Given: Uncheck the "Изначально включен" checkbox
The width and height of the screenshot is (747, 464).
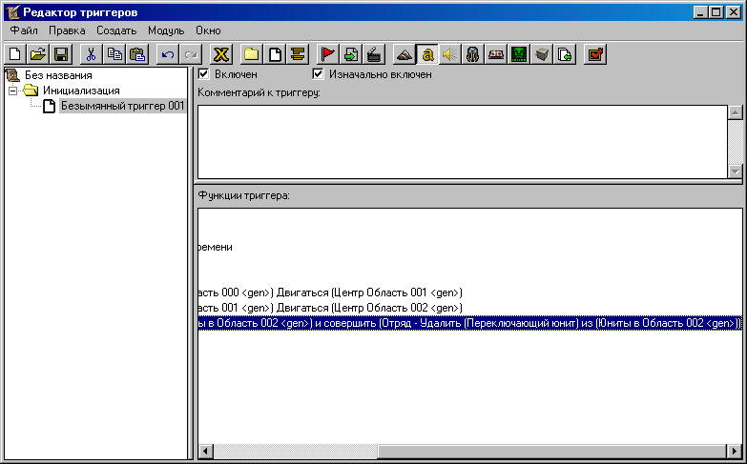Looking at the screenshot, I should (319, 74).
